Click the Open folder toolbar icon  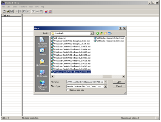click(x=8, y=11)
